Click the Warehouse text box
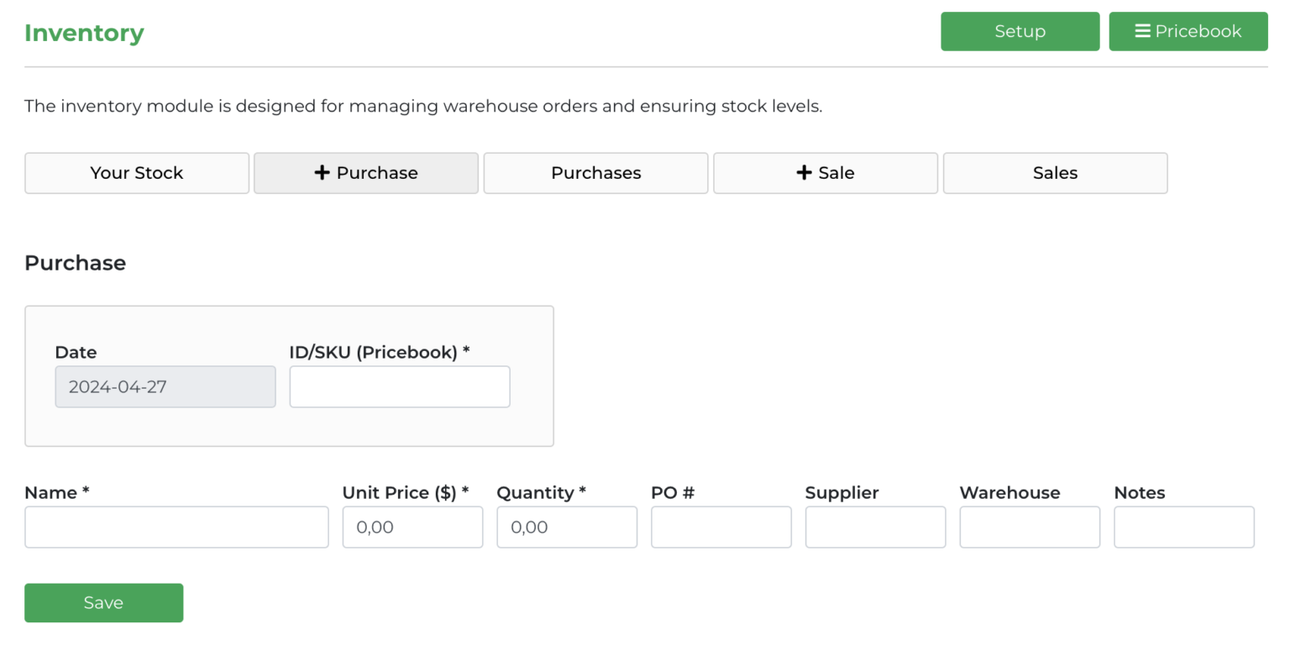1290x645 pixels. coord(1030,527)
